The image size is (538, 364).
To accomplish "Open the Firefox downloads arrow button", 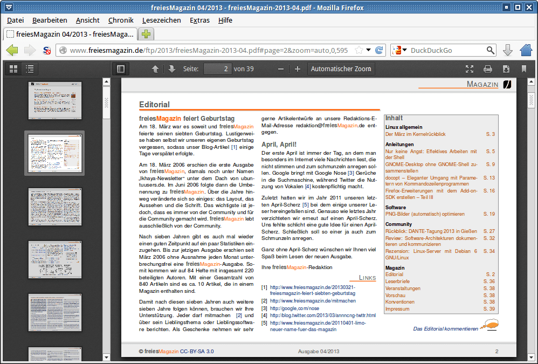I will 507,51.
